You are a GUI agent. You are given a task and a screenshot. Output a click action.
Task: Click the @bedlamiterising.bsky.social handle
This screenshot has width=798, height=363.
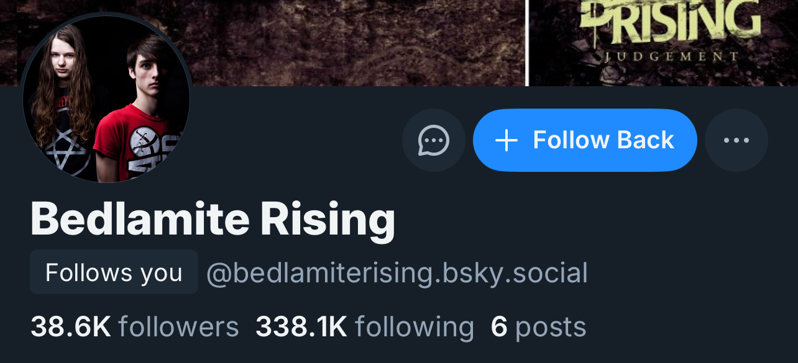point(397,273)
